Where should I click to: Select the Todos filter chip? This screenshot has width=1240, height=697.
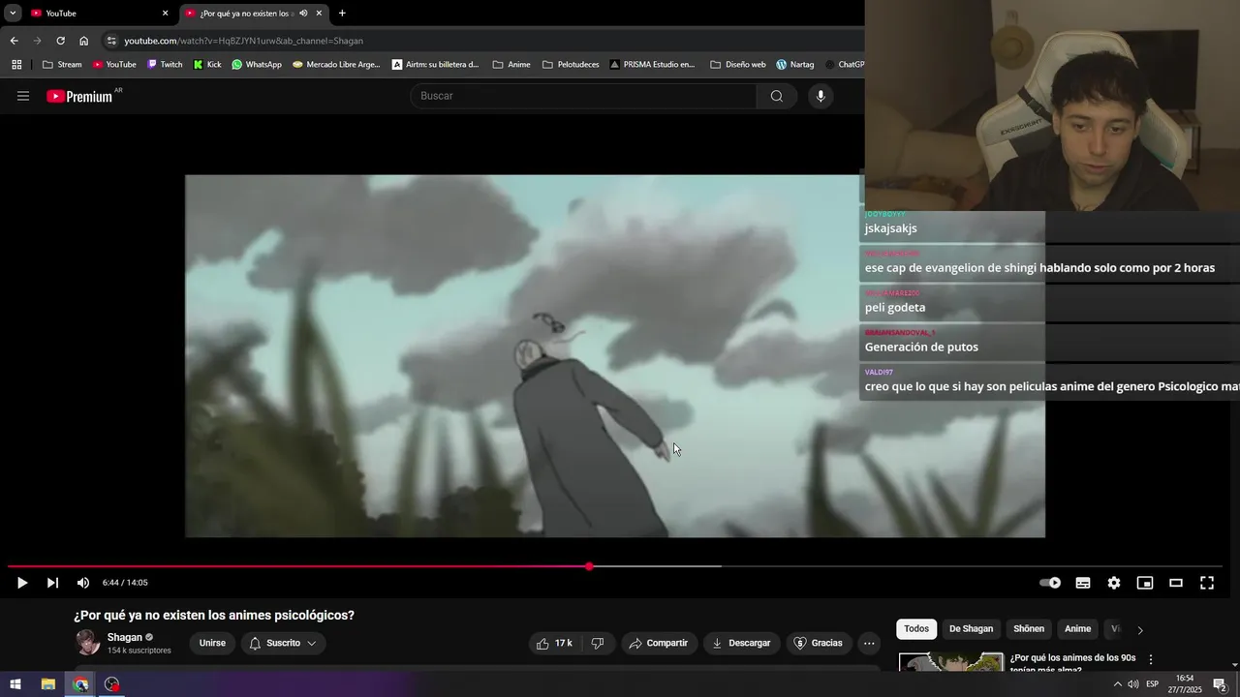(916, 629)
